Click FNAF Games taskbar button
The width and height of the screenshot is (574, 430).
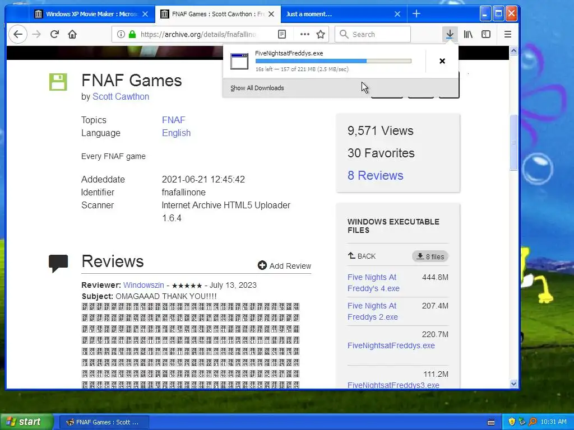pyautogui.click(x=104, y=422)
